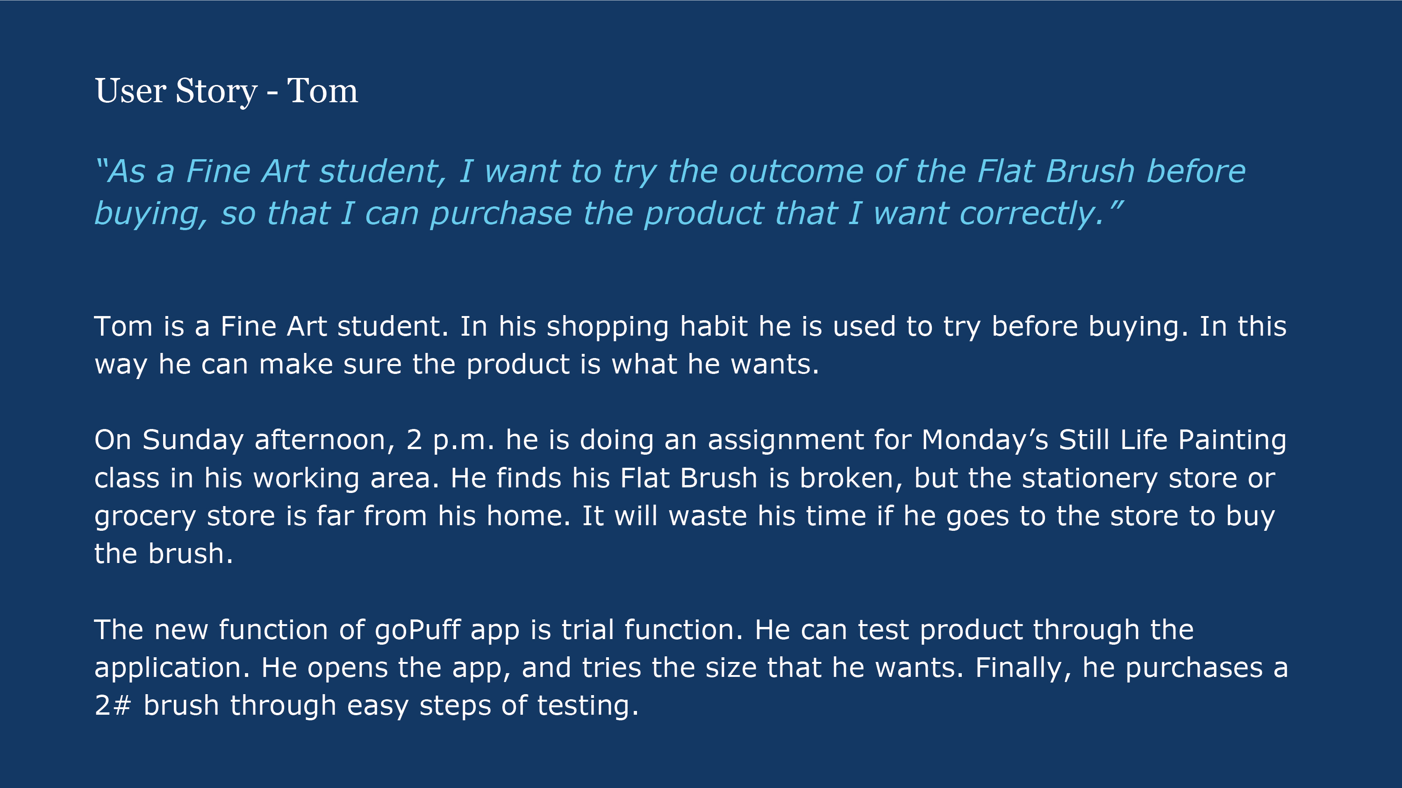Click the line 'way he can make sure the product'
The width and height of the screenshot is (1402, 788).
(x=457, y=364)
